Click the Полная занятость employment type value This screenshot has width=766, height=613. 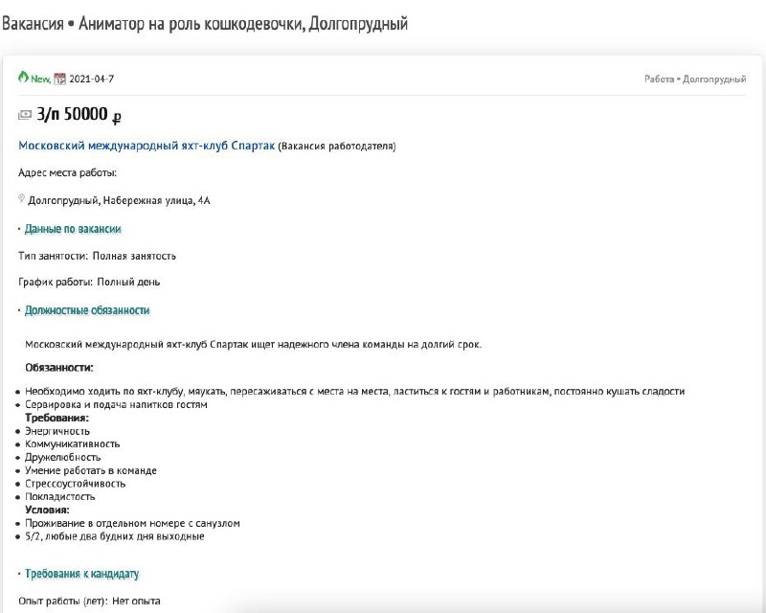coord(134,256)
